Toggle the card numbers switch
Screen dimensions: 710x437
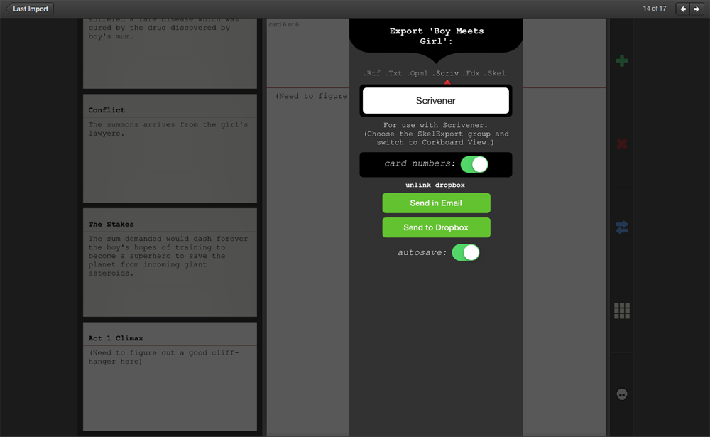pos(474,164)
